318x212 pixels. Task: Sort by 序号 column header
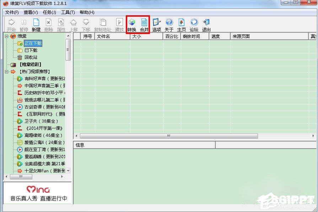pos(88,37)
